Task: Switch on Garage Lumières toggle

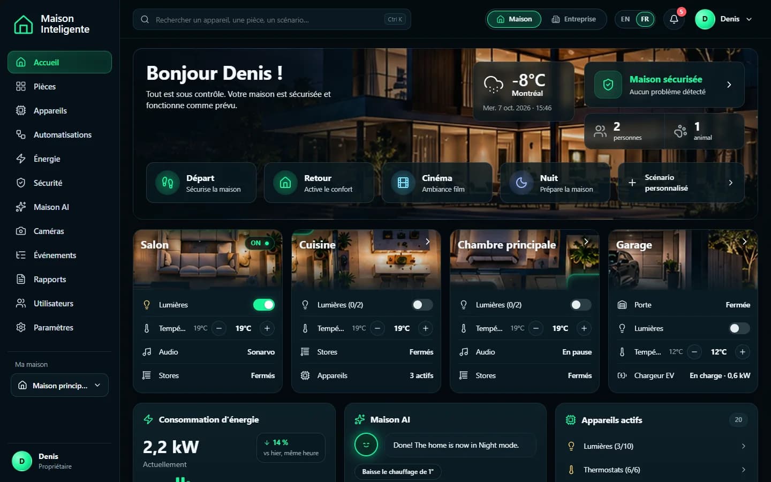Action: point(739,328)
